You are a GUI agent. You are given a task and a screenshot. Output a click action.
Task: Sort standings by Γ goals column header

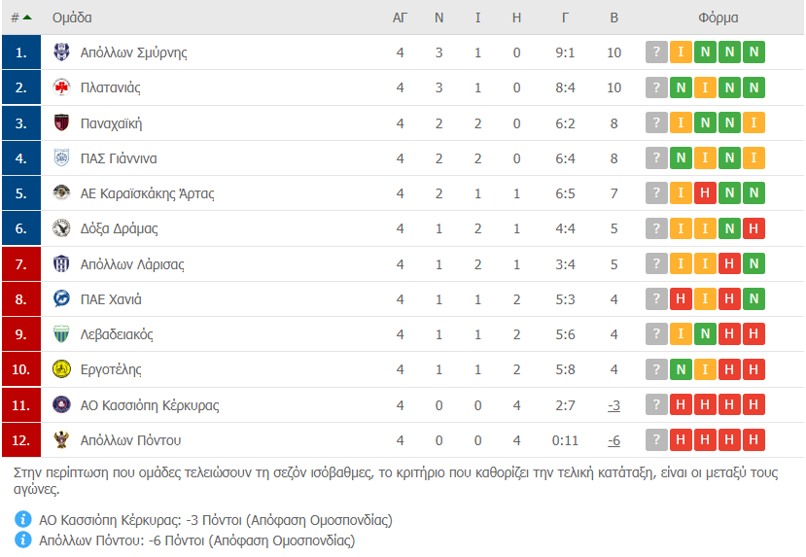point(566,17)
